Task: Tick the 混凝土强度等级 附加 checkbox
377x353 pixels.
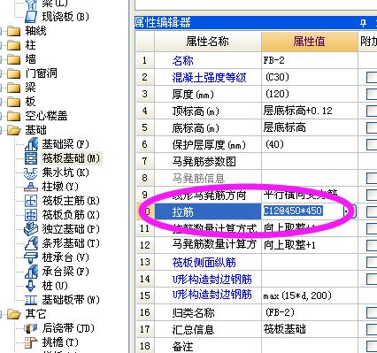Action: pos(372,78)
